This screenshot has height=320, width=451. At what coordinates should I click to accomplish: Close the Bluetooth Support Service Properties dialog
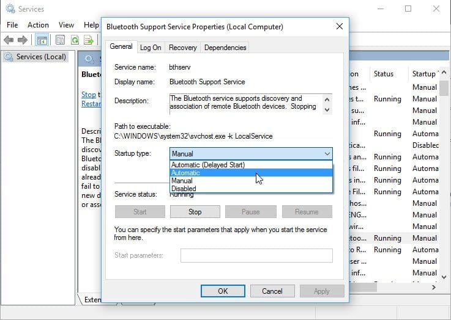(340, 26)
